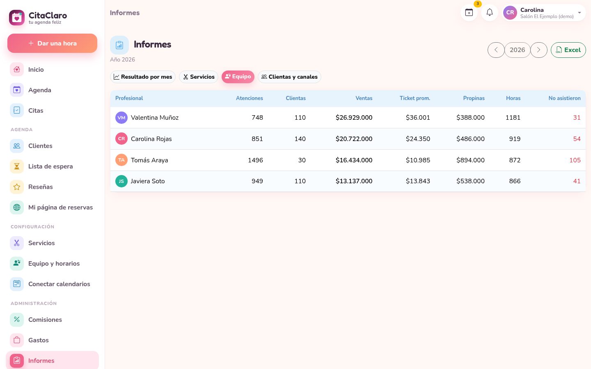This screenshot has width=591, height=369.
Task: Select the Citas checklist icon
Action: 17,110
